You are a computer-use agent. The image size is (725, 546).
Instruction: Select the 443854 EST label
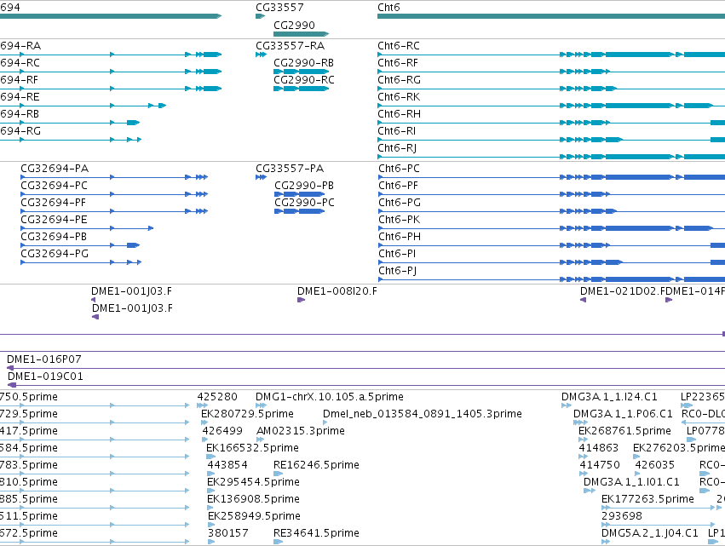(x=227, y=466)
